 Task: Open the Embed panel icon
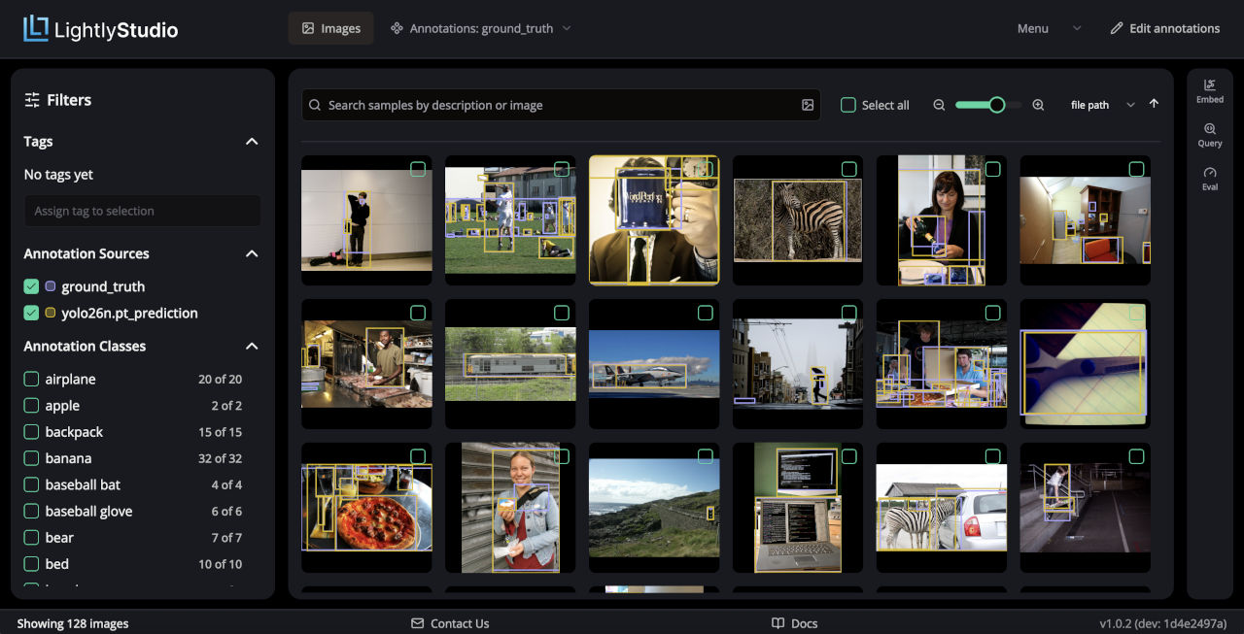tap(1210, 84)
